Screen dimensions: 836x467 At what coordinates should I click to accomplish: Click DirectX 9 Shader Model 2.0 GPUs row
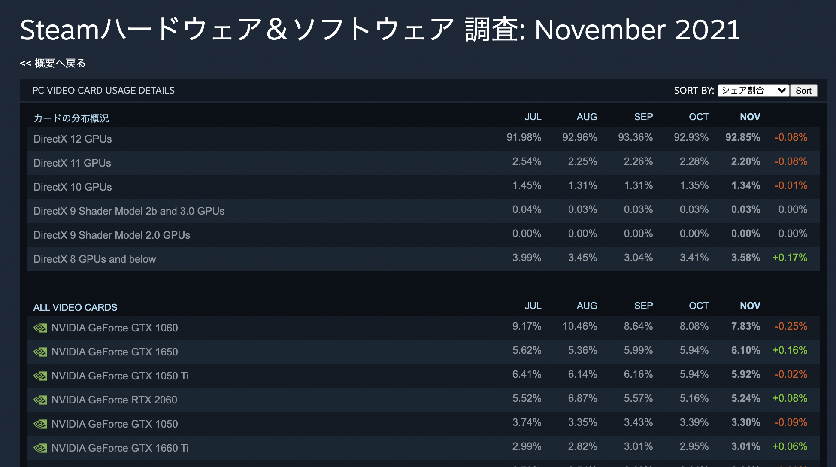tap(112, 235)
